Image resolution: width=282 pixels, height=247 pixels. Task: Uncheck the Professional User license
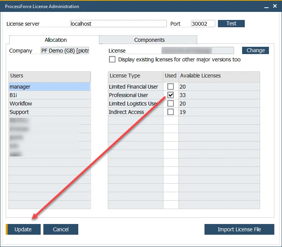point(171,95)
